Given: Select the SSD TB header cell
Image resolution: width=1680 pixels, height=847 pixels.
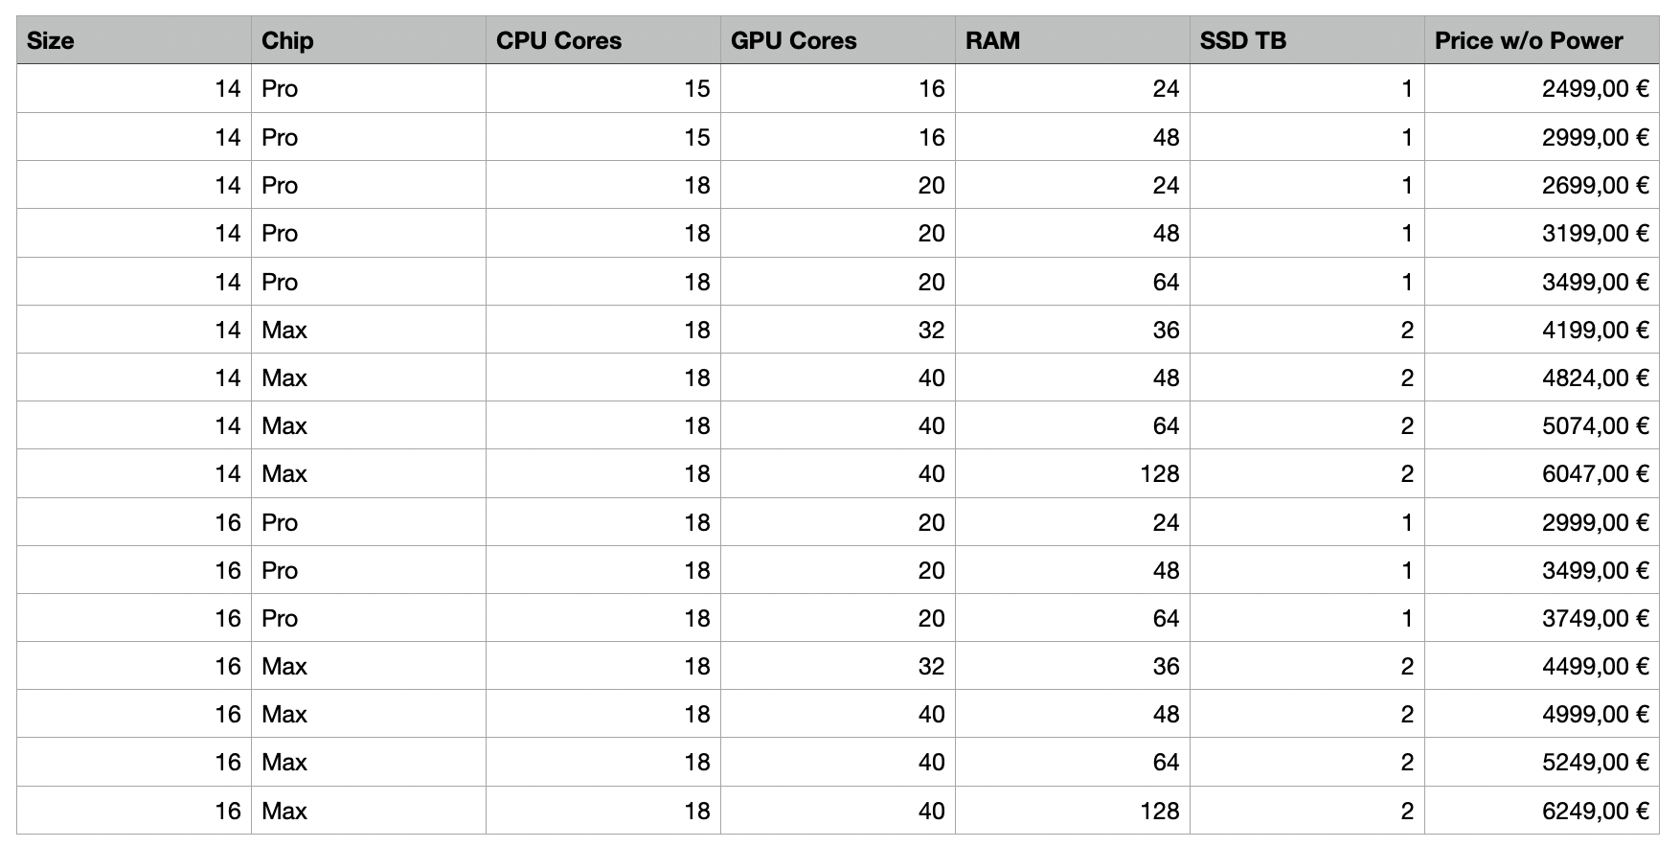Looking at the screenshot, I should [1306, 40].
